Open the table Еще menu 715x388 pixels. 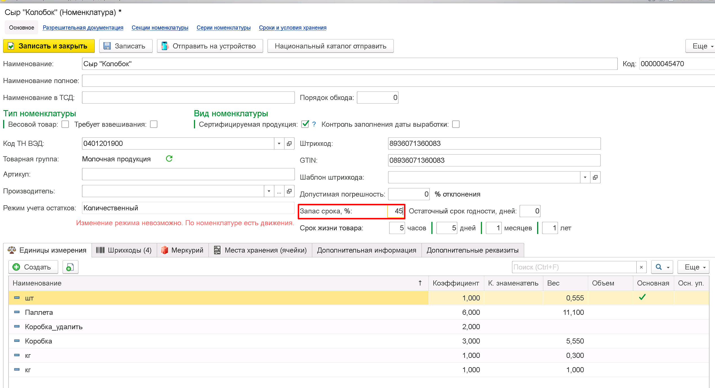coord(694,267)
